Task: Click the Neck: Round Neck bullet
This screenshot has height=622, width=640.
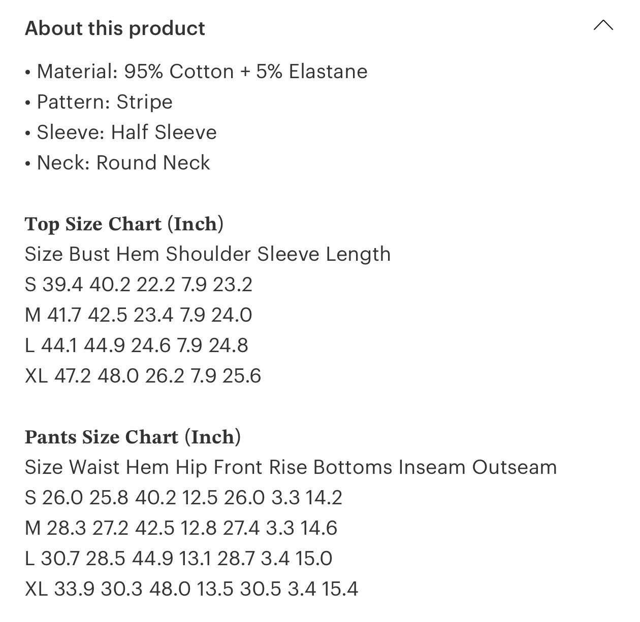Action: tap(117, 163)
